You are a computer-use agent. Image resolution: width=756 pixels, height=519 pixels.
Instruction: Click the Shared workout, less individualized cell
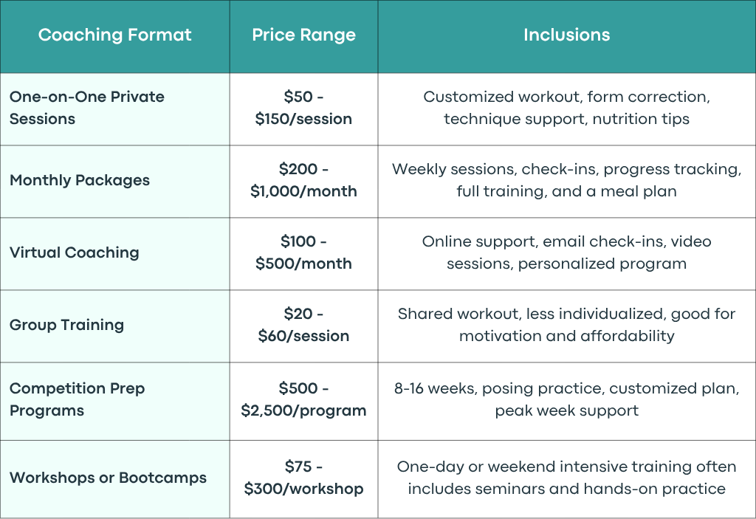[x=566, y=325]
